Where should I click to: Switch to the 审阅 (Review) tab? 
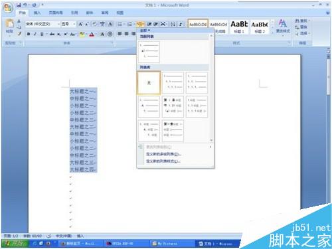click(105, 13)
